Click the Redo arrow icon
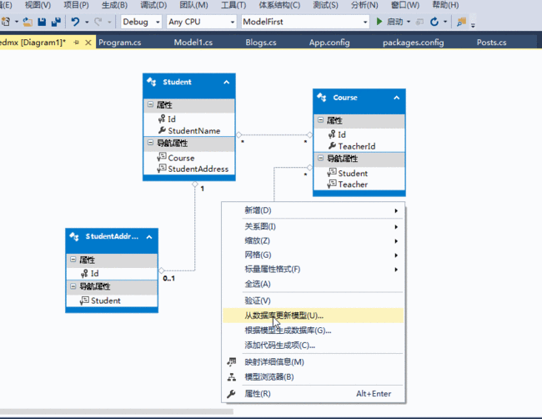Viewport: 542px width, 419px height. click(98, 22)
